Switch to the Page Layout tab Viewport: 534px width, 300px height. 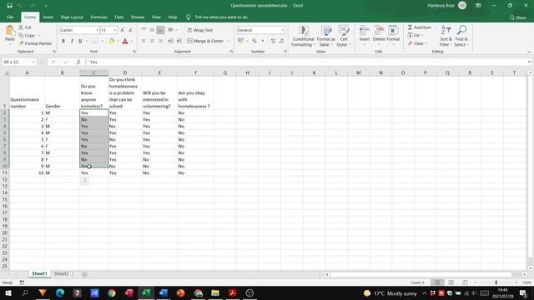72,17
